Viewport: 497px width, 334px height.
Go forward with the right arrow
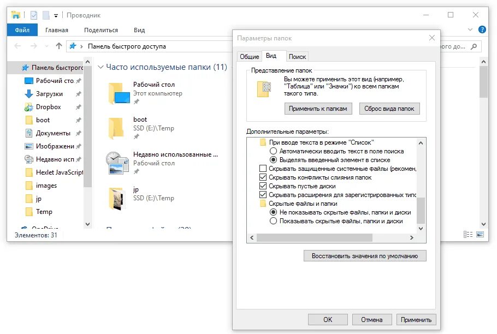click(x=34, y=46)
